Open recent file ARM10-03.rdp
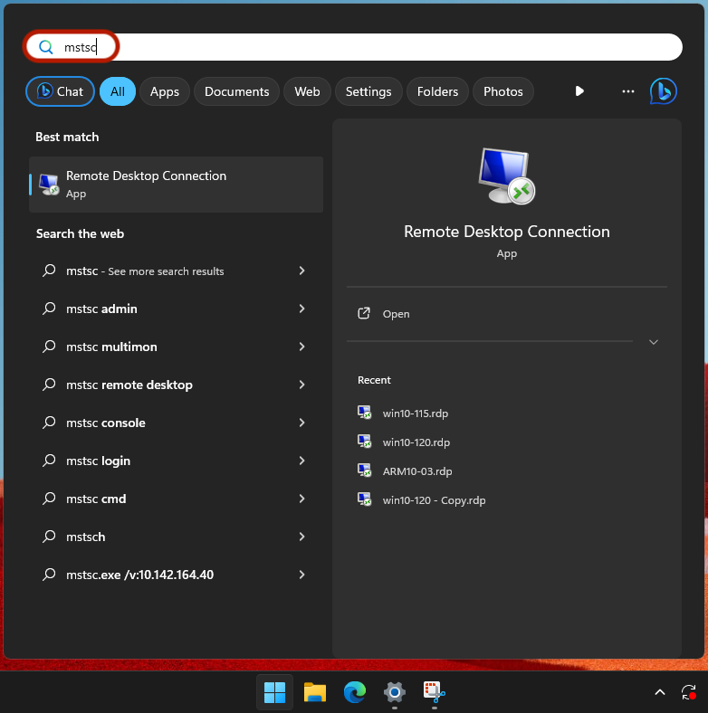This screenshot has width=708, height=713. click(x=417, y=471)
